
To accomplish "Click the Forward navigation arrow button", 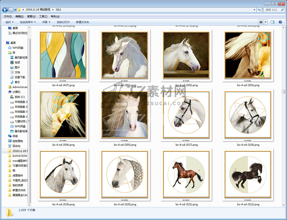I will [x=11, y=10].
